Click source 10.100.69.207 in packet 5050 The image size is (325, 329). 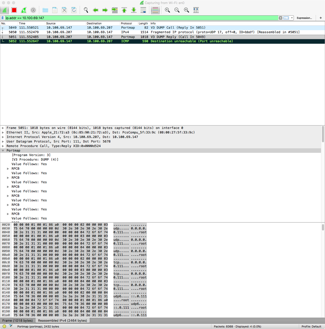(x=59, y=32)
